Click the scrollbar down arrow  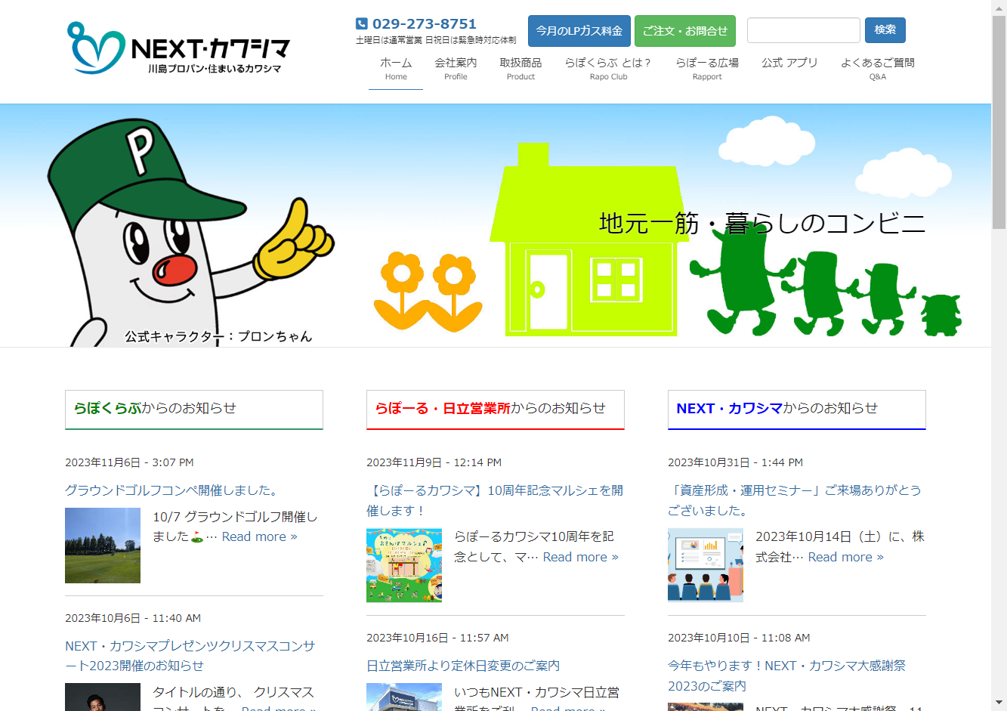pyautogui.click(x=999, y=703)
